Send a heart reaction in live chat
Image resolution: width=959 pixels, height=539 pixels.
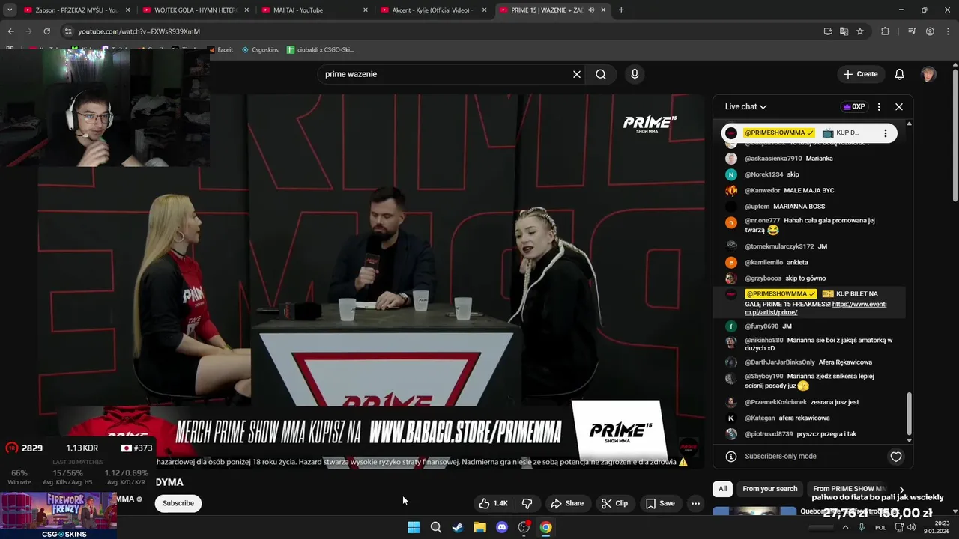tap(896, 457)
